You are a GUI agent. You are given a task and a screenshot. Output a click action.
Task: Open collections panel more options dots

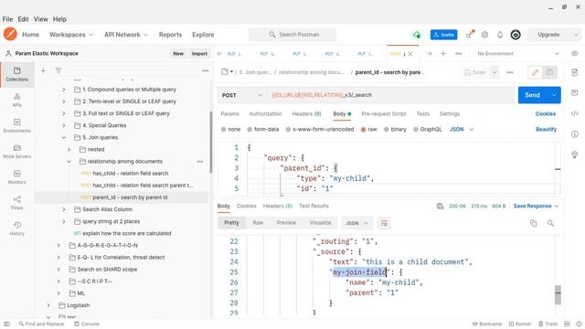pos(206,70)
